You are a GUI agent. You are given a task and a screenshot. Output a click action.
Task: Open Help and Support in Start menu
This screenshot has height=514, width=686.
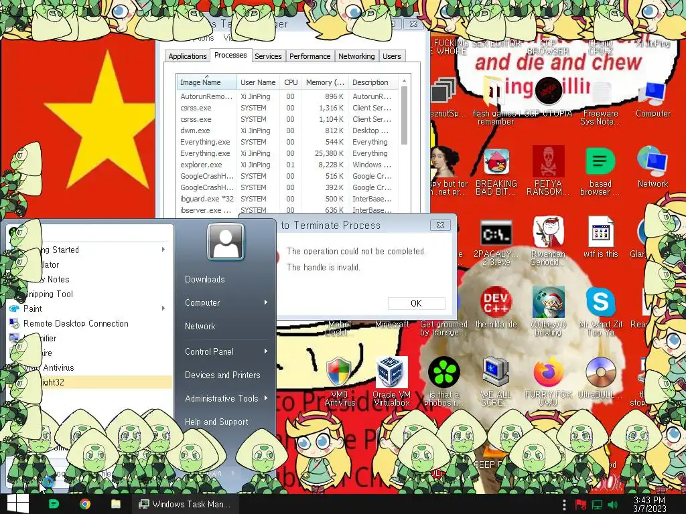216,422
